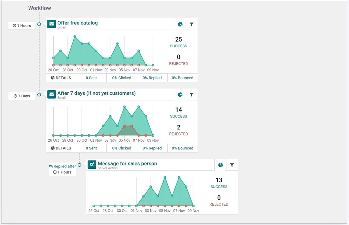Select 0% Bounced under After 7 days activity
This screenshot has width=349, height=225.
pos(182,148)
